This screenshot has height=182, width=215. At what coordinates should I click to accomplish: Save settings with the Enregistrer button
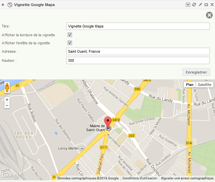click(196, 72)
